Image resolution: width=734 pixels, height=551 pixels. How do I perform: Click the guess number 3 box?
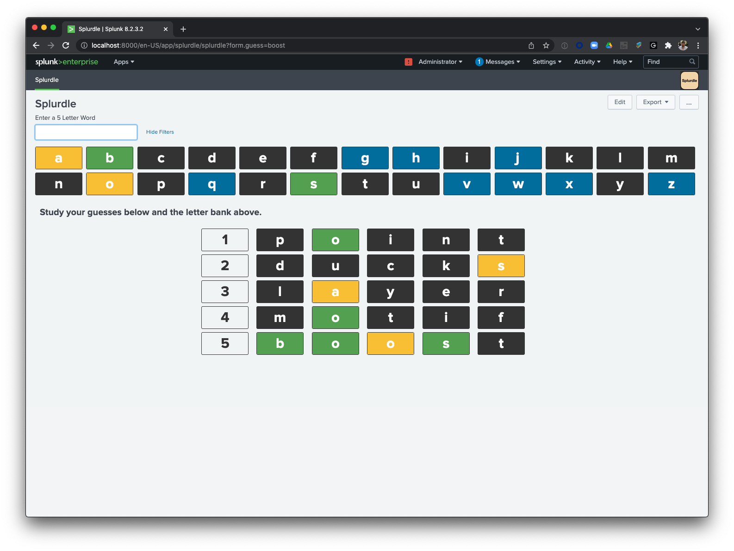click(225, 292)
